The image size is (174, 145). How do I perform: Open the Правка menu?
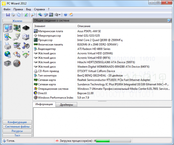18,9
